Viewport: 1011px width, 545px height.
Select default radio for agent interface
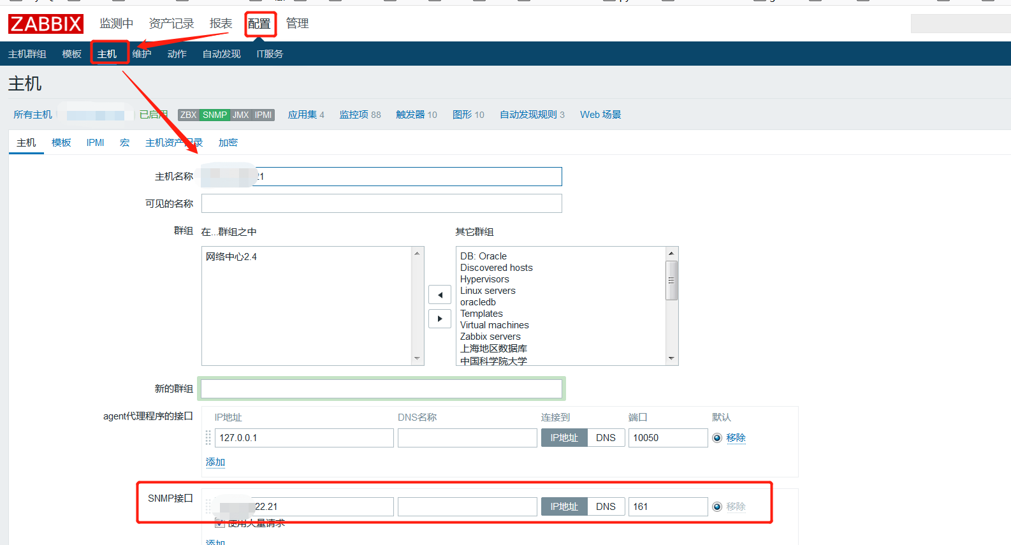[717, 438]
